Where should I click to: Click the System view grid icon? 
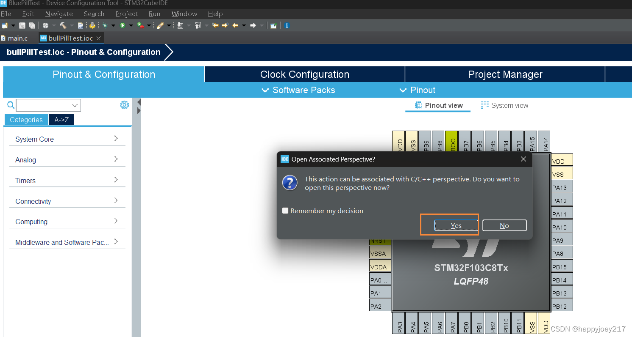(484, 105)
